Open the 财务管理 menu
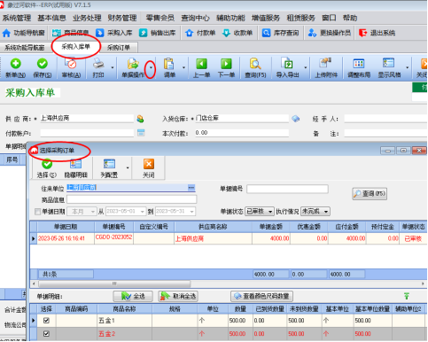The image size is (428, 342). coord(122,18)
